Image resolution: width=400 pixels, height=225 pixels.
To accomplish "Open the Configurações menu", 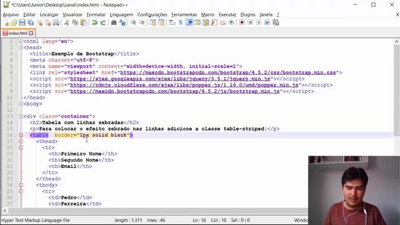I will pyautogui.click(x=152, y=15).
